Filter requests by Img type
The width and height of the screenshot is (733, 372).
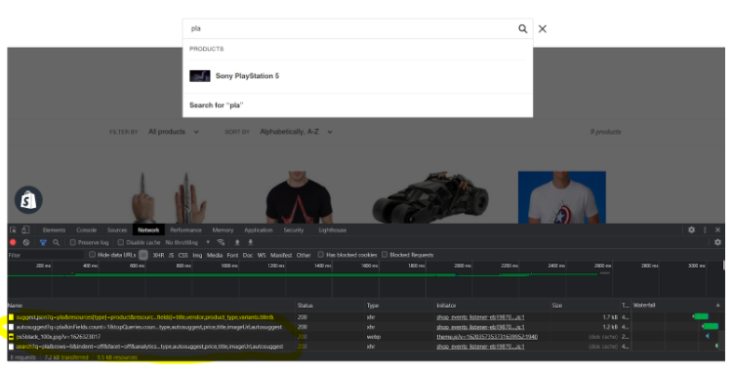(x=197, y=255)
